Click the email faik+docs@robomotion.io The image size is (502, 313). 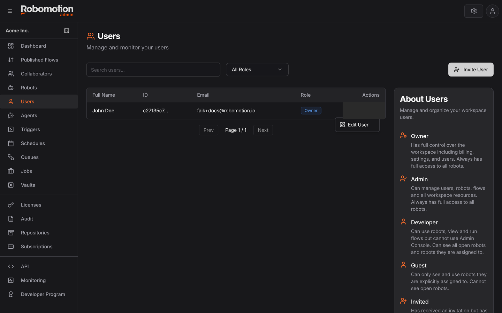(226, 111)
